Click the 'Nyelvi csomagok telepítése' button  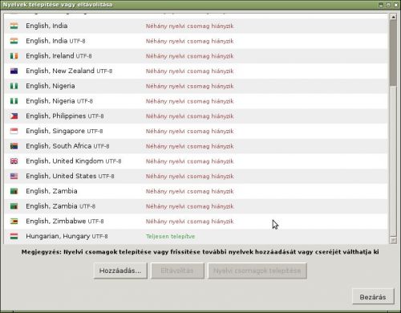(x=257, y=270)
